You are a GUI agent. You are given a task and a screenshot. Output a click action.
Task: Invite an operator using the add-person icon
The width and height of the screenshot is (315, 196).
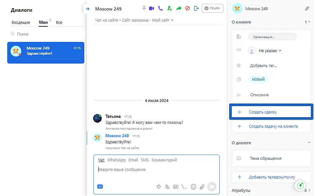170,9
